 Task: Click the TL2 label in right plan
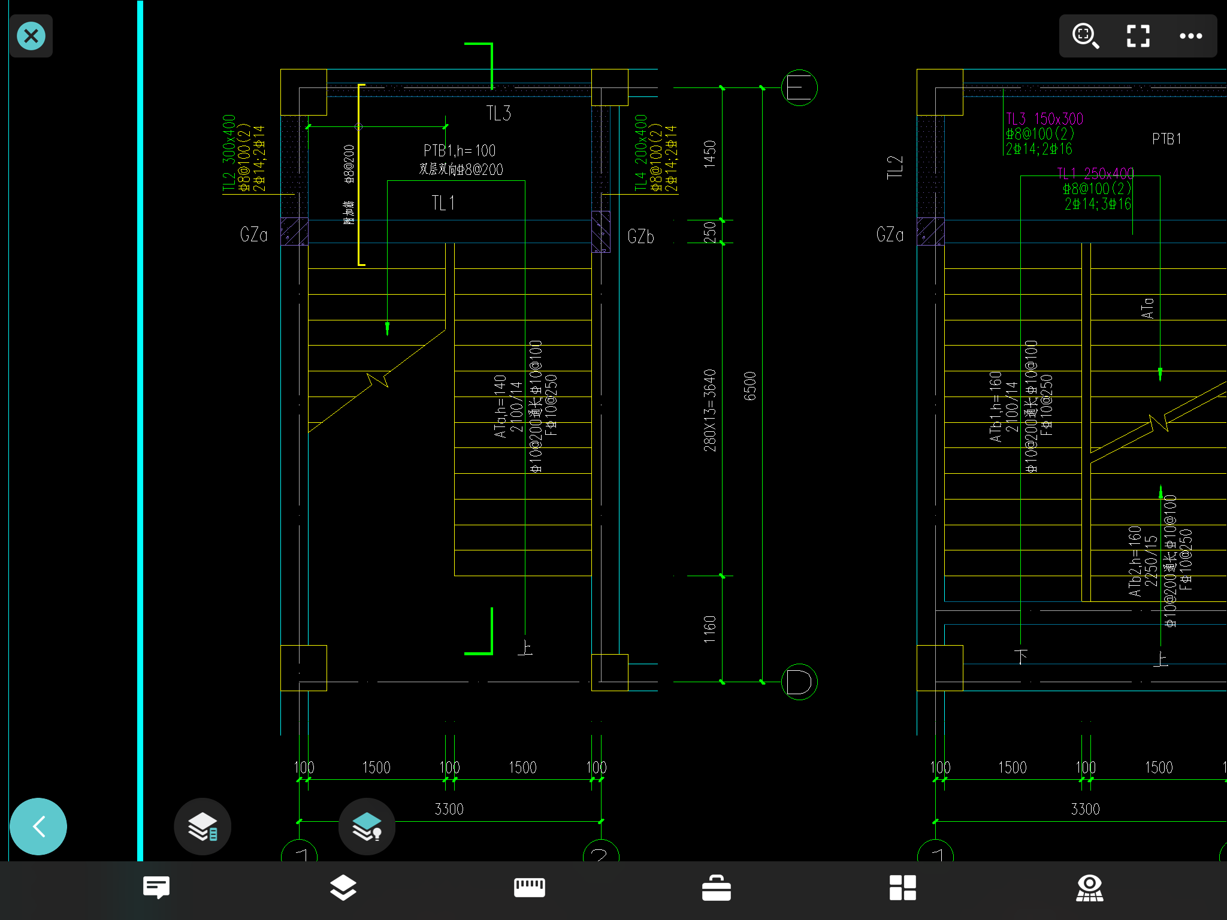894,168
